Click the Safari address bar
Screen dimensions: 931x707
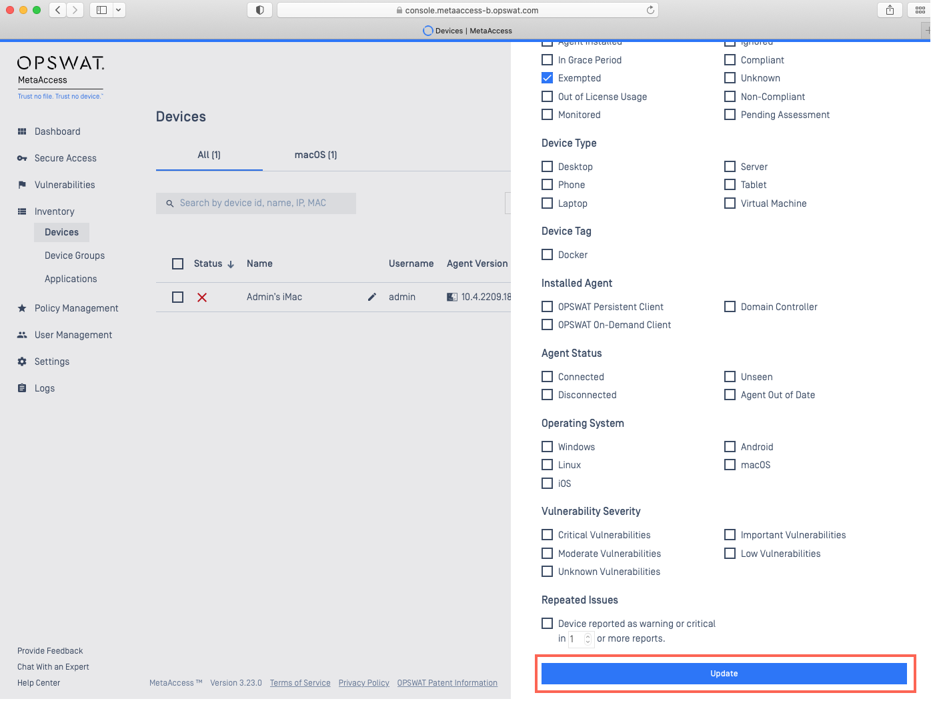click(468, 10)
